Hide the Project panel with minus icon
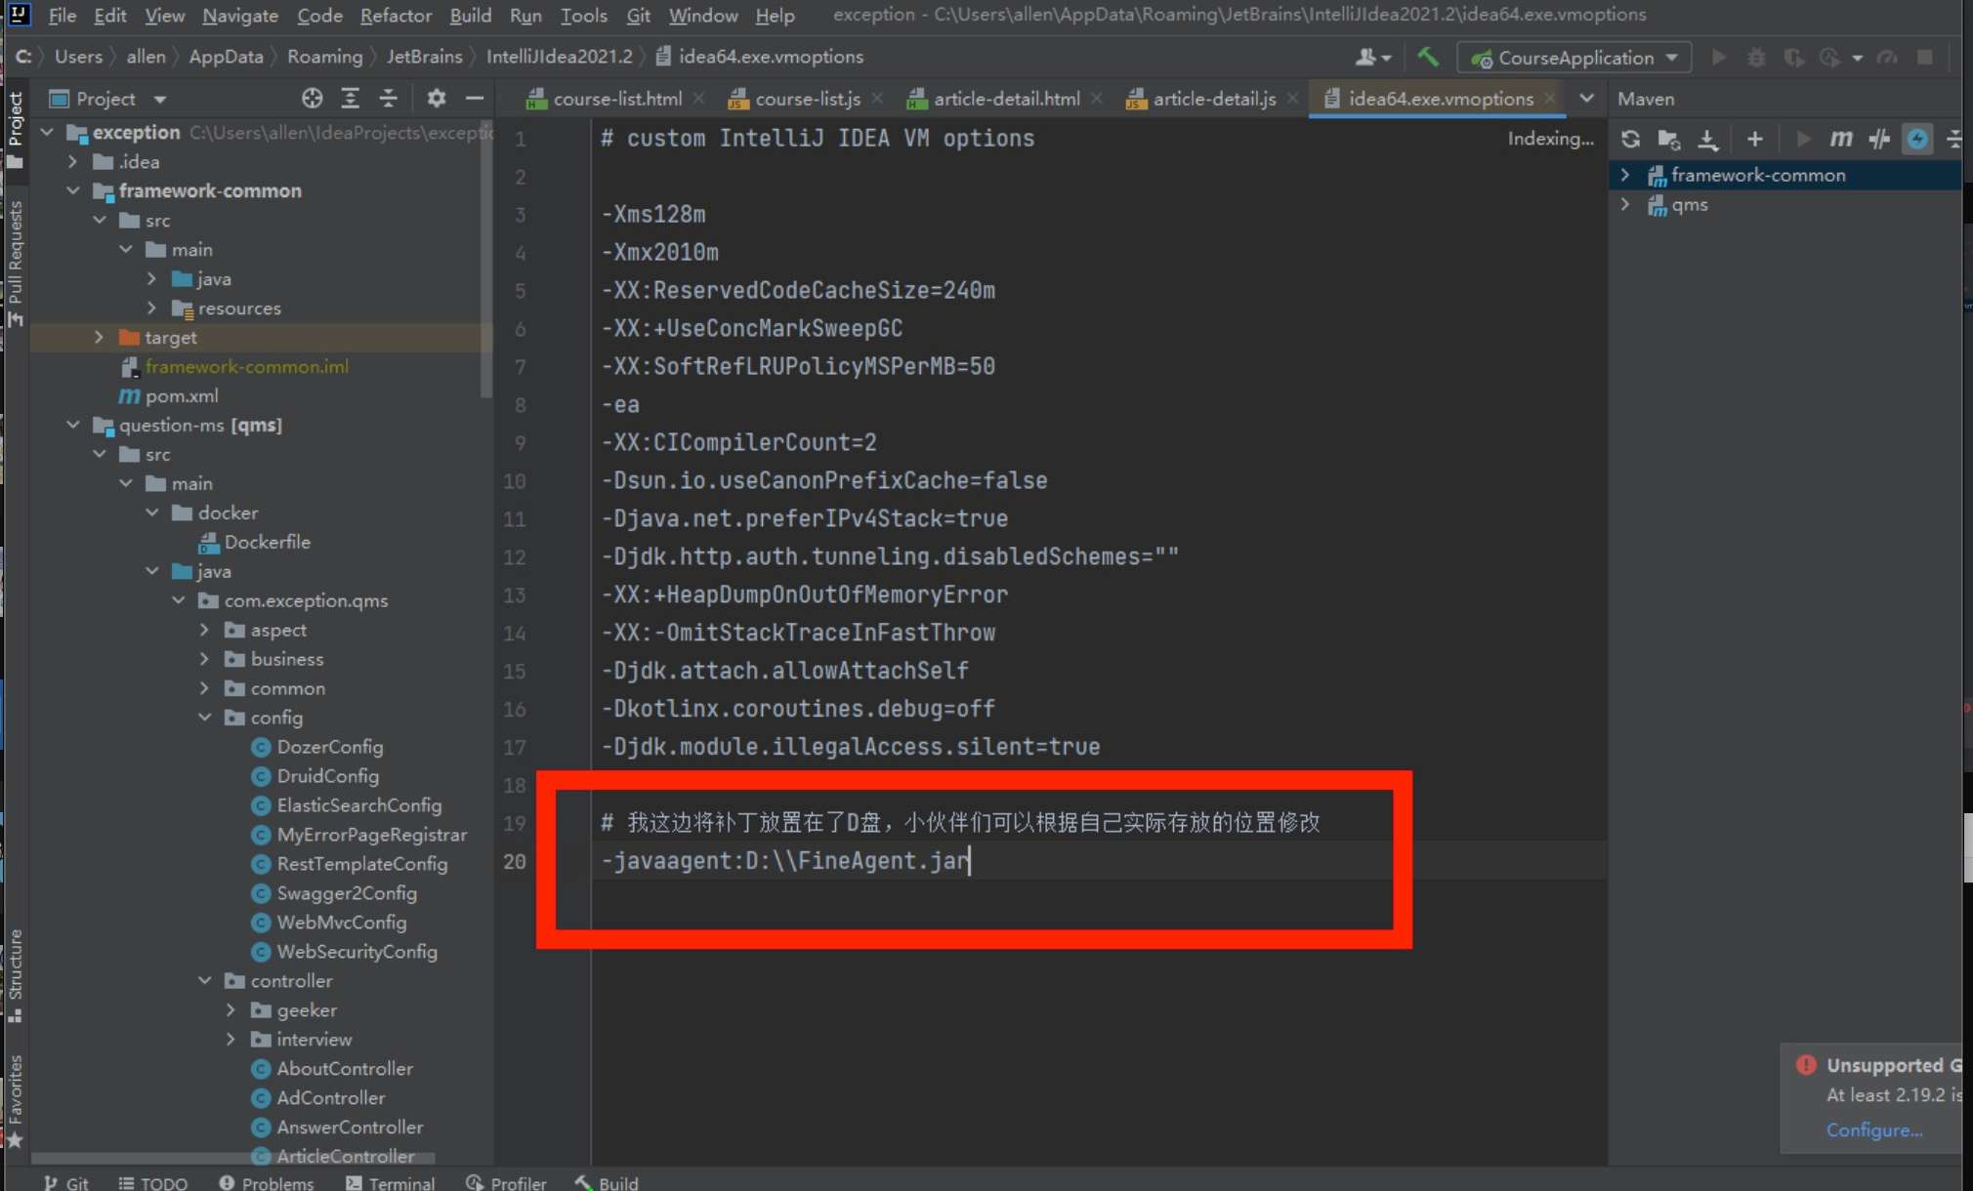 tap(475, 98)
